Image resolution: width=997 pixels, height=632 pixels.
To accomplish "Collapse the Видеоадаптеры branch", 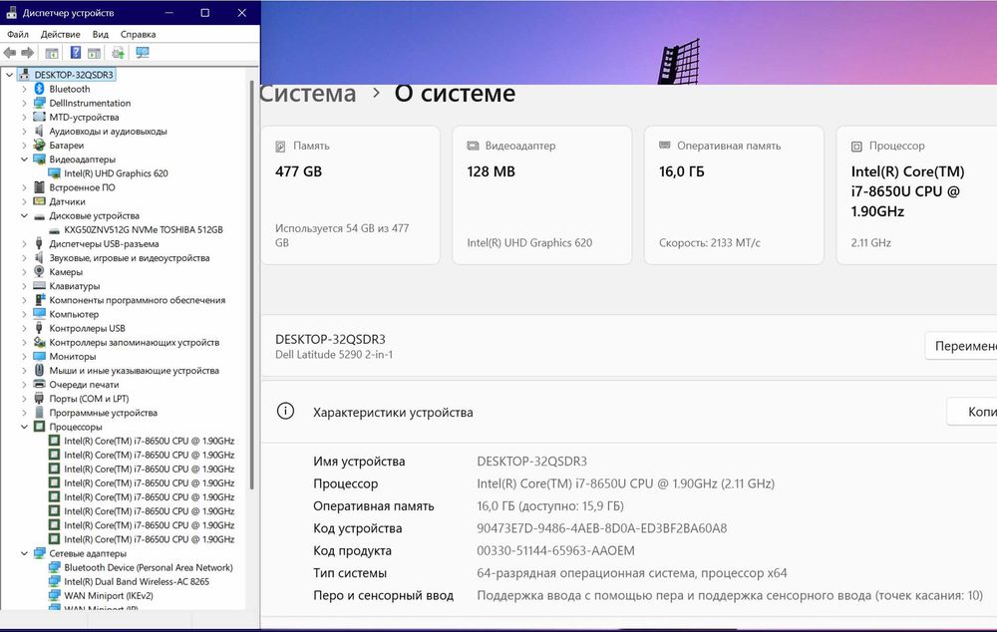I will point(24,159).
